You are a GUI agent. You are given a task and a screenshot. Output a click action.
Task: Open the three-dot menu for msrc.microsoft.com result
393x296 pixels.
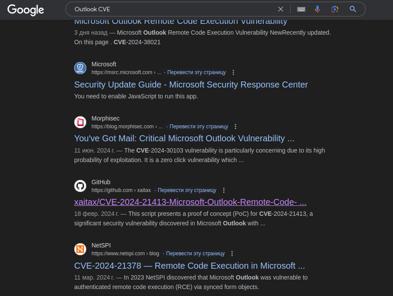(233, 72)
